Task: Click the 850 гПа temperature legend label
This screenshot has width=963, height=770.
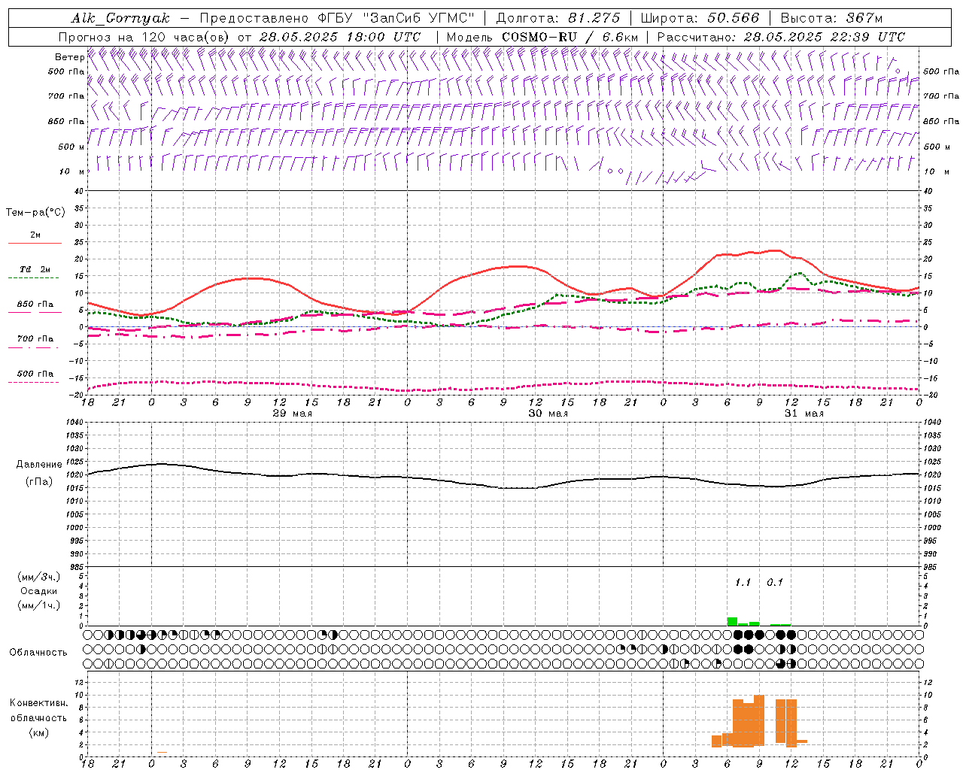Action: coord(35,305)
